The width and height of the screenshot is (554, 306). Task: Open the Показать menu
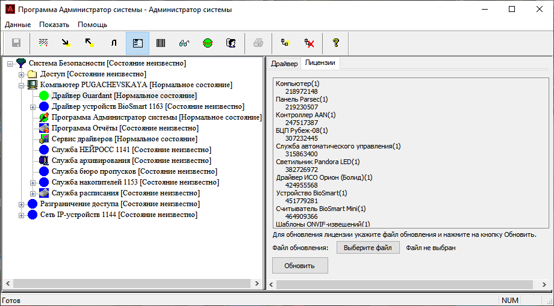tap(54, 25)
